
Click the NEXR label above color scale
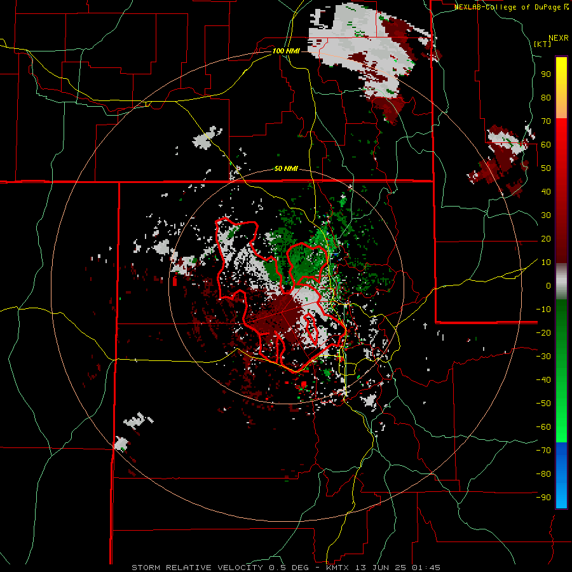pyautogui.click(x=559, y=38)
